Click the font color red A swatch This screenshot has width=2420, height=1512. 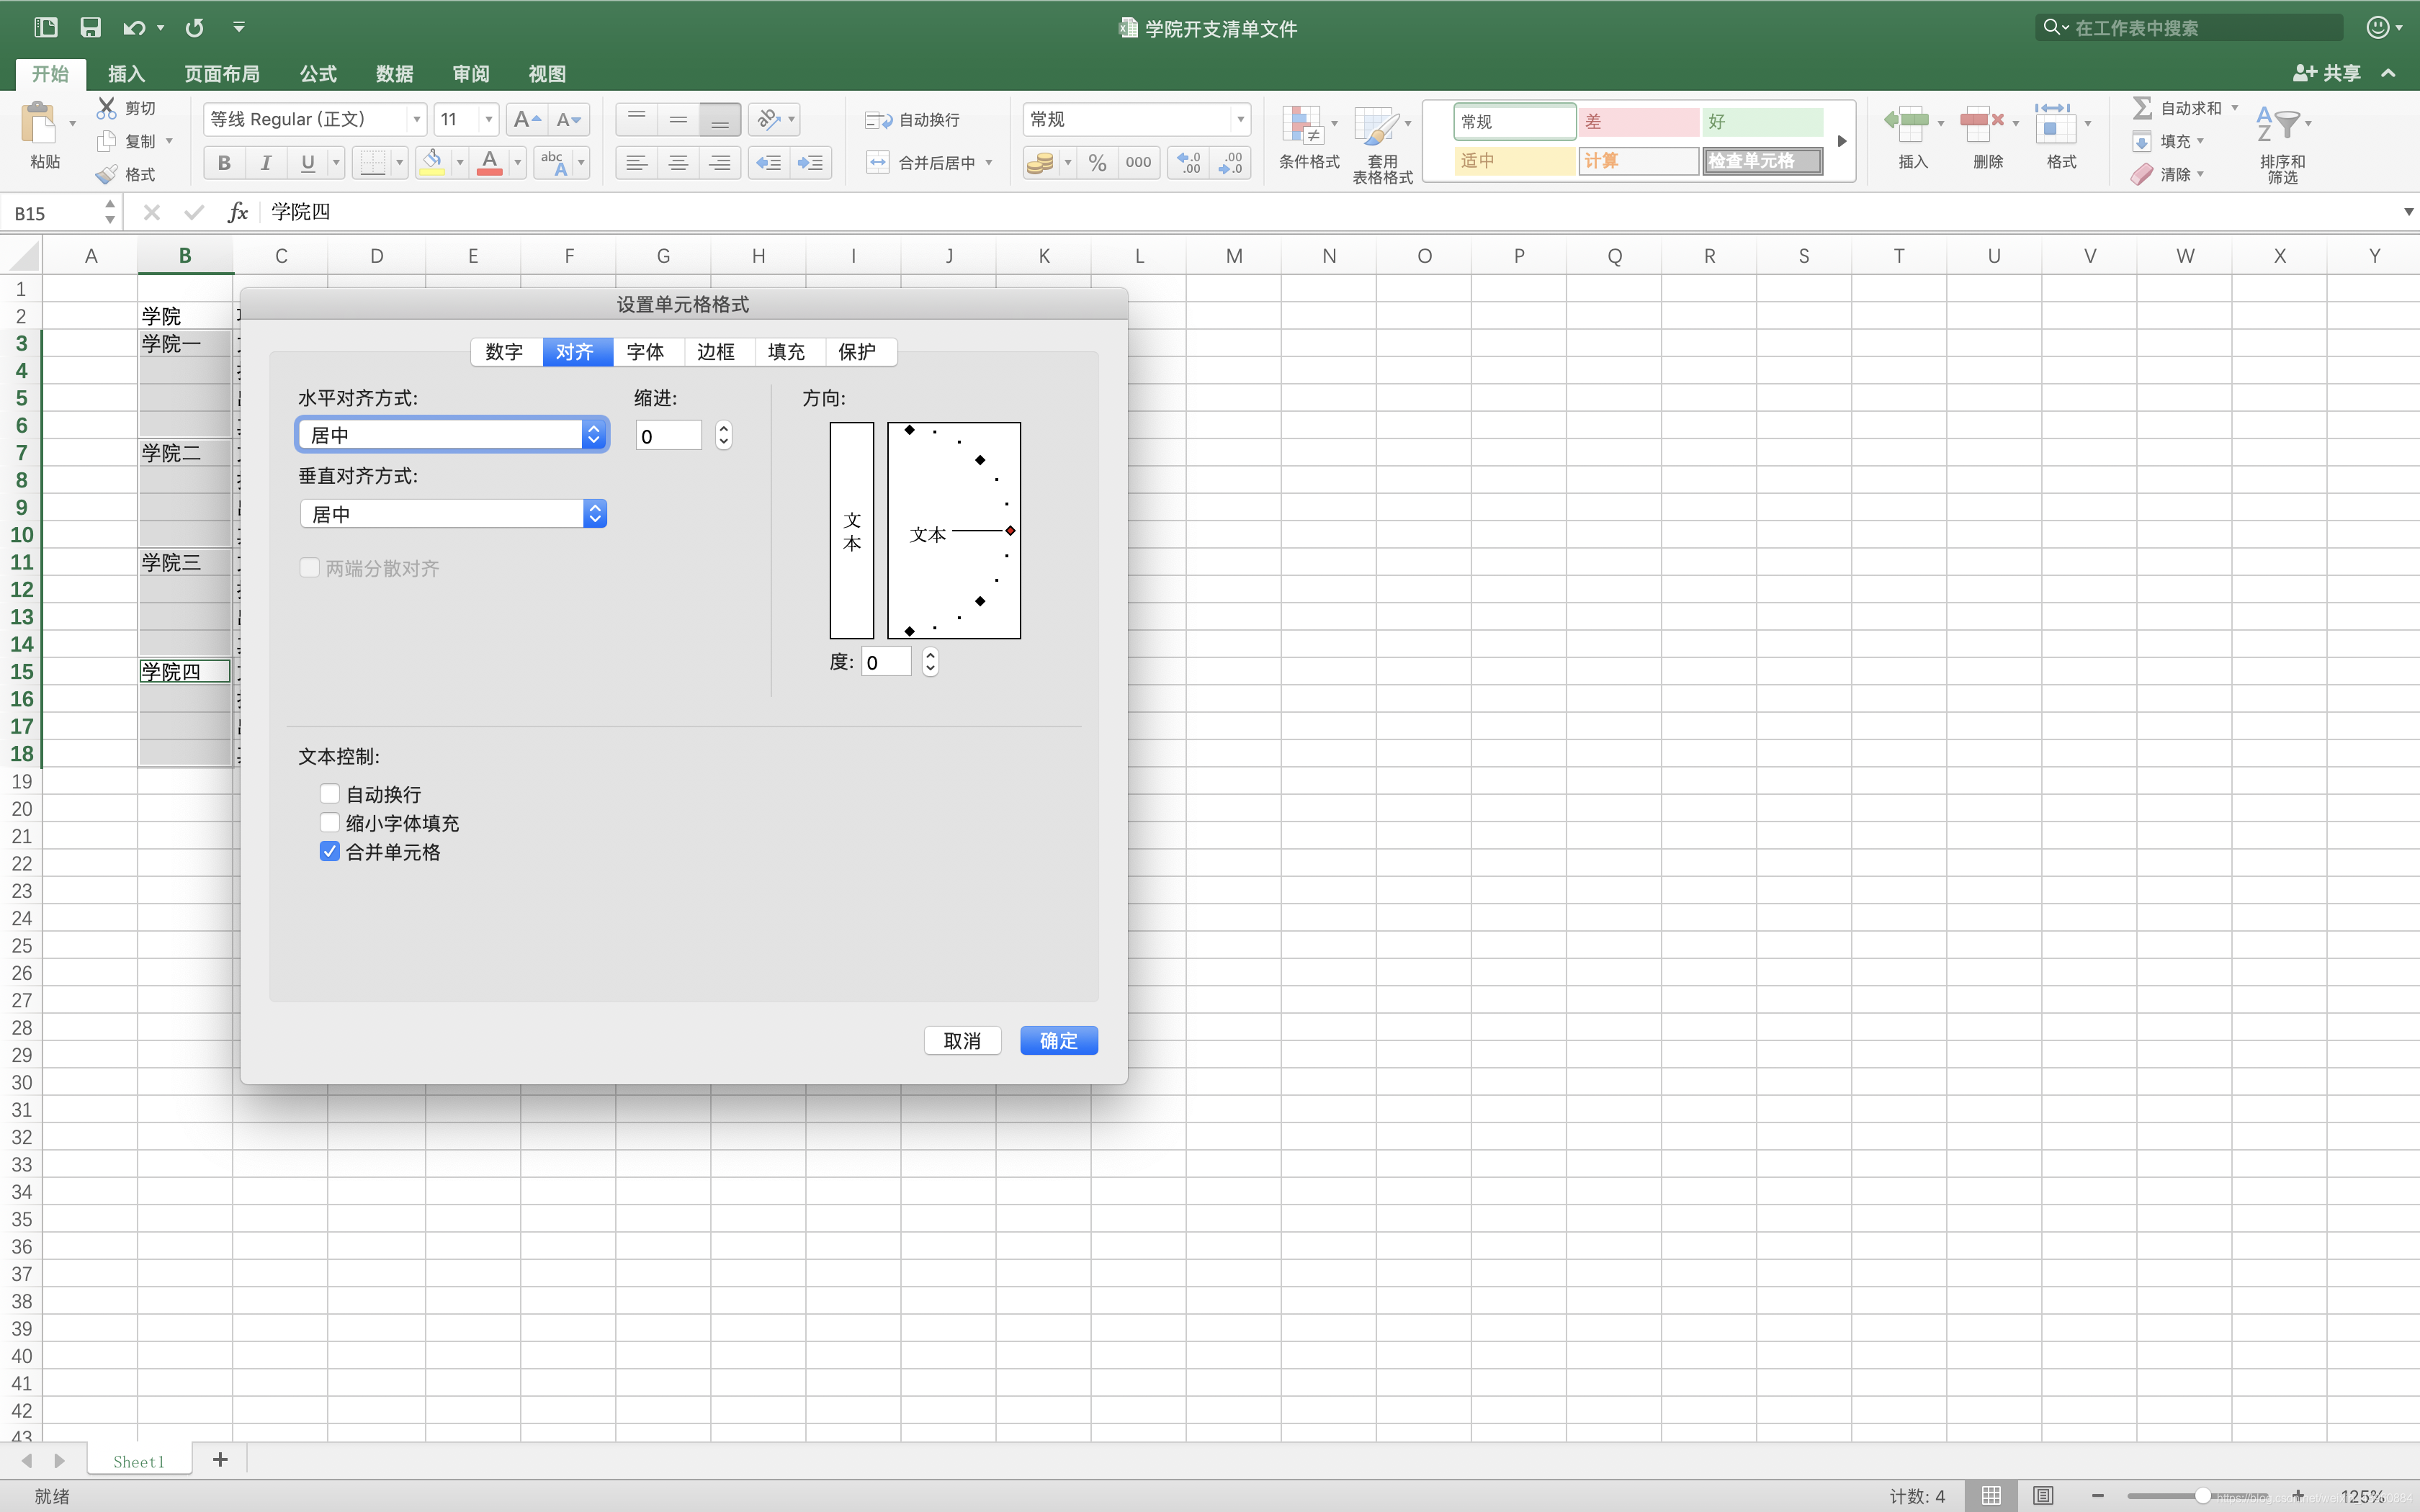click(x=490, y=162)
